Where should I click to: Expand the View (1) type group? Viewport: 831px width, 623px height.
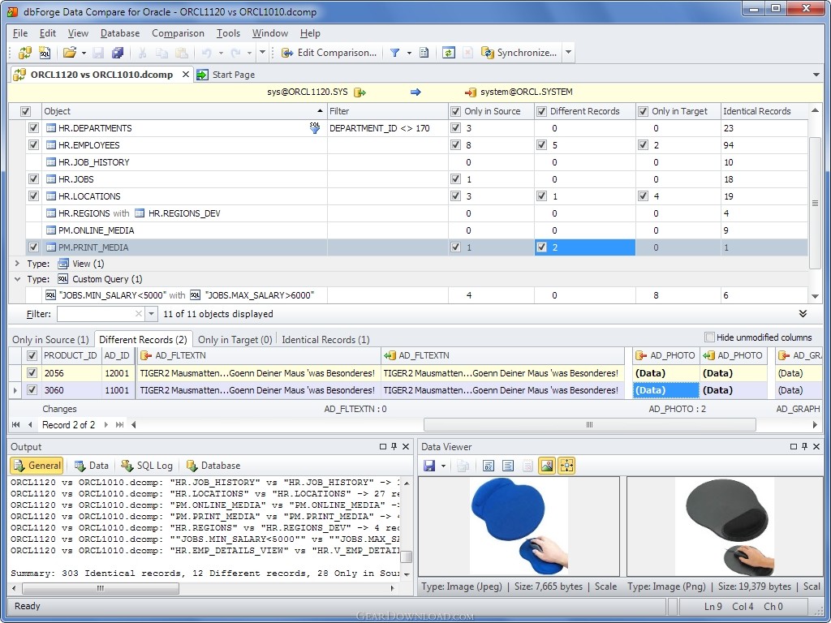pyautogui.click(x=17, y=264)
